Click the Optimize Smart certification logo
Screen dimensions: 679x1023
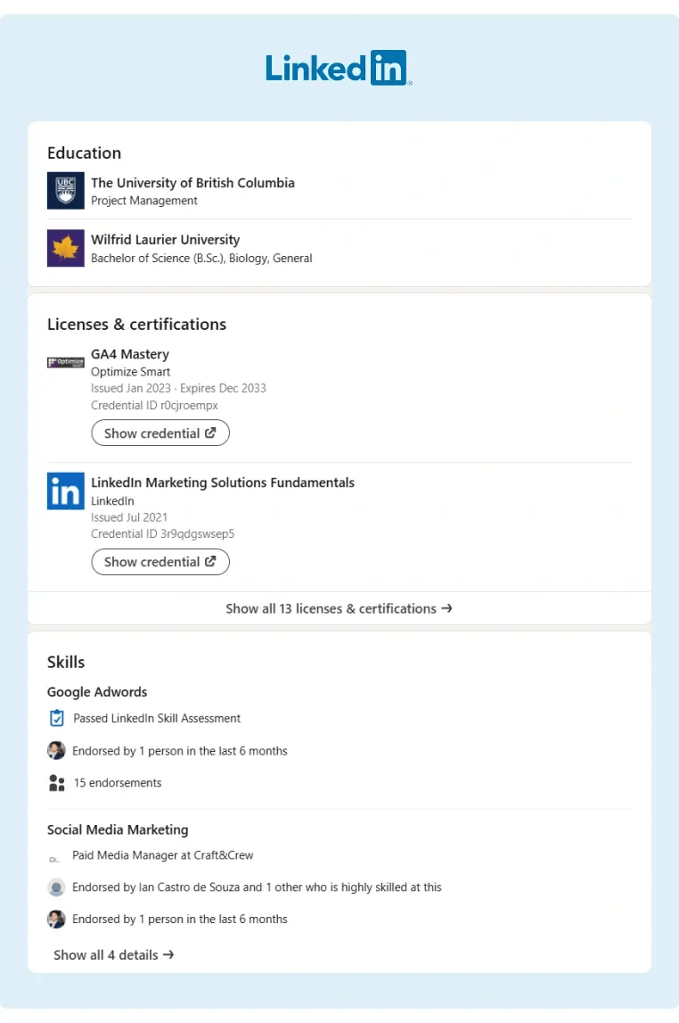tap(64, 362)
